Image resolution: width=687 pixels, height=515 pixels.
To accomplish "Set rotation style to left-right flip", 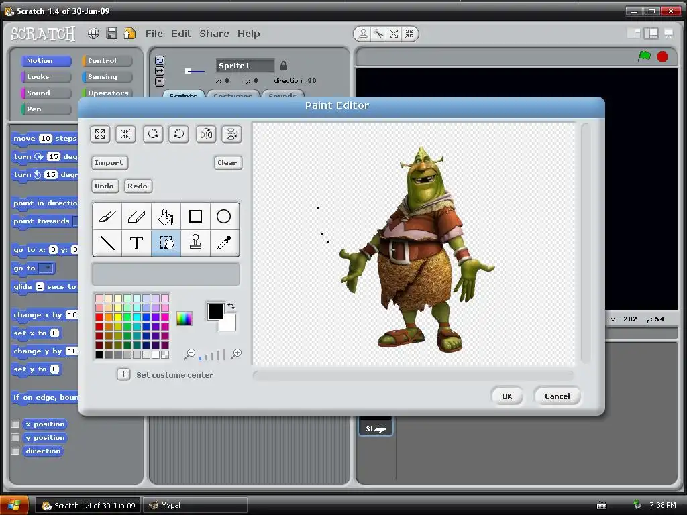I will tap(160, 71).
